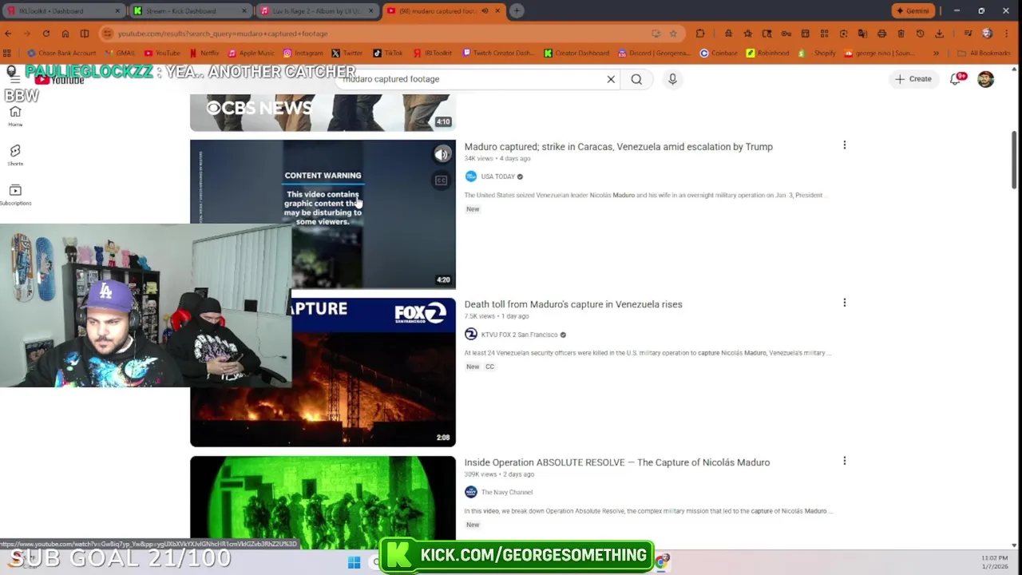Open YouTube notifications bell
1022x575 pixels.
[x=956, y=79]
